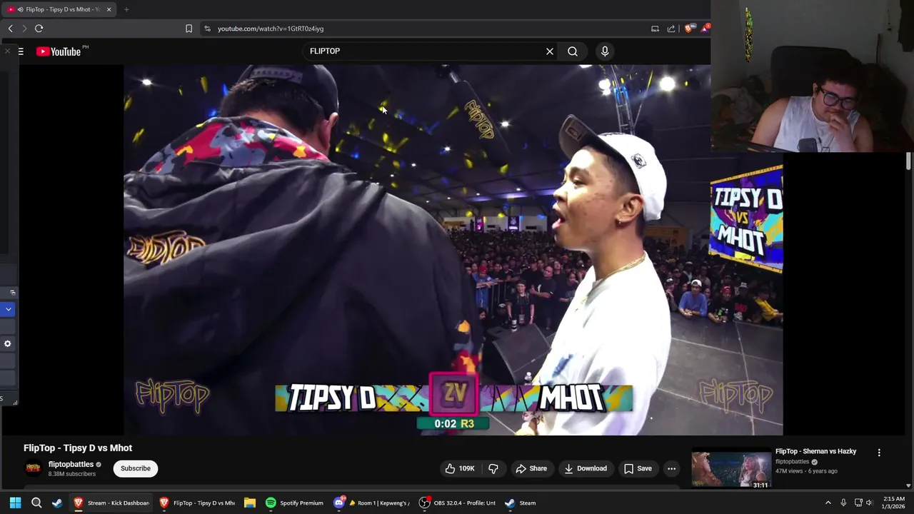
Task: Switch to Steam window in taskbar
Action: [x=521, y=503]
